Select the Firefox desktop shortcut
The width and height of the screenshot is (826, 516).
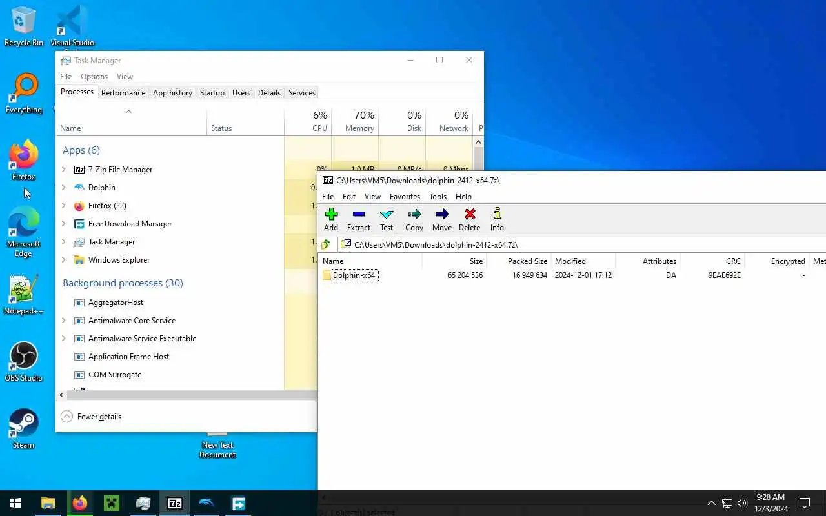(x=24, y=161)
